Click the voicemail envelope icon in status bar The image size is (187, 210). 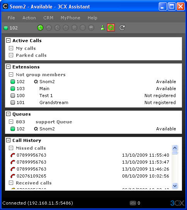(133, 203)
